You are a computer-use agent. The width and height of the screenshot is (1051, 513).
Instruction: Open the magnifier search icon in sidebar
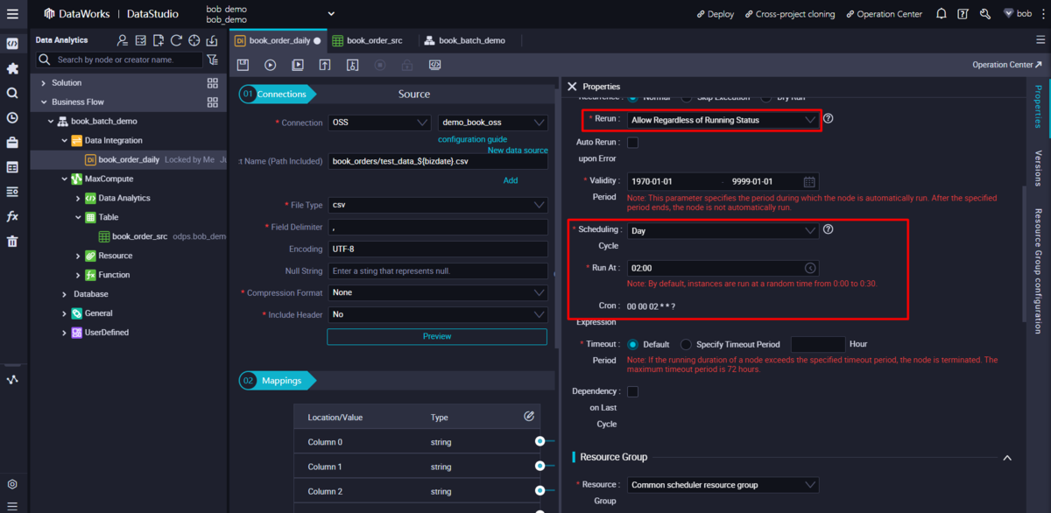12,93
